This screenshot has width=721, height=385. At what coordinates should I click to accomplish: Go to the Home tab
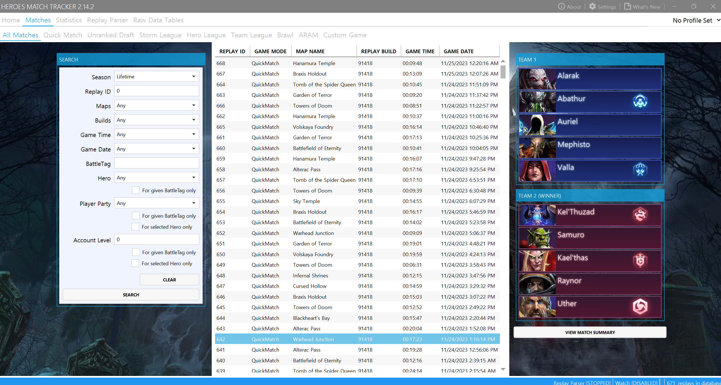[11, 20]
